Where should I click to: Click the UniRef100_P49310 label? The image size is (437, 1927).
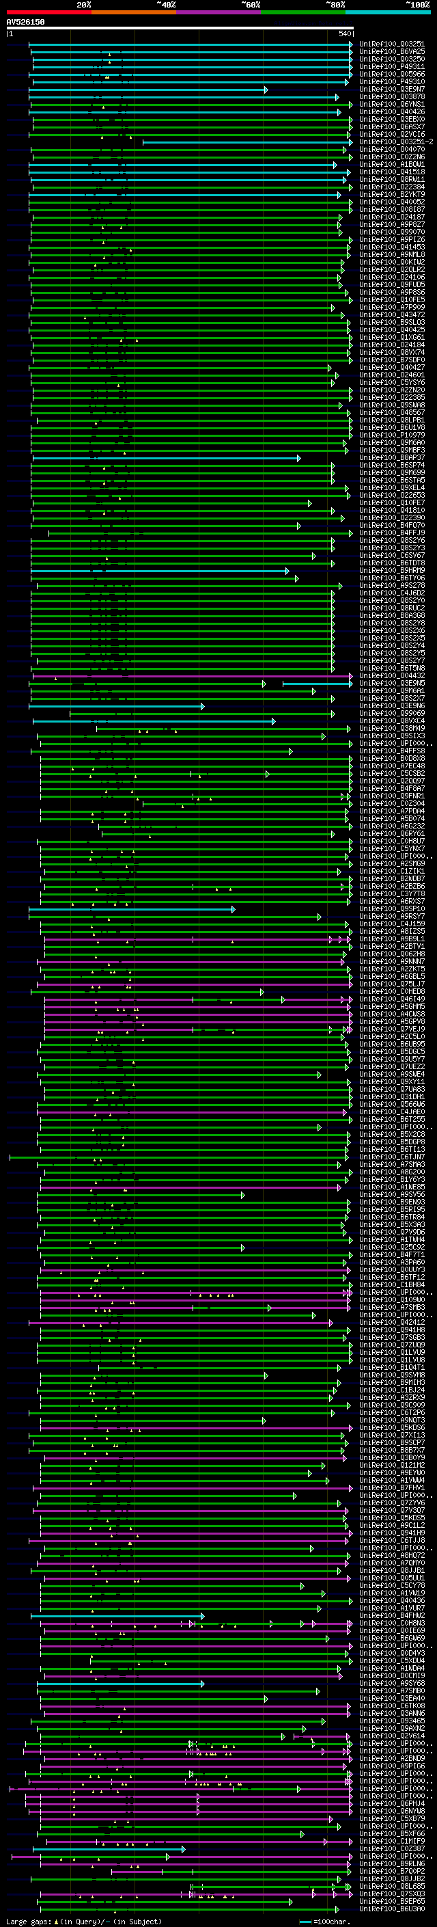(x=391, y=81)
